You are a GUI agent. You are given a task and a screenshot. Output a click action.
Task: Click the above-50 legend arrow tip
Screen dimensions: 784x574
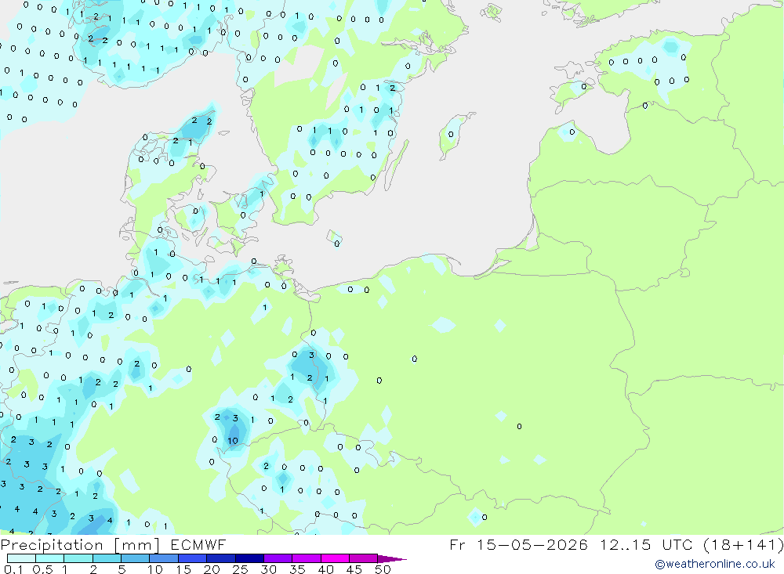[x=392, y=559]
